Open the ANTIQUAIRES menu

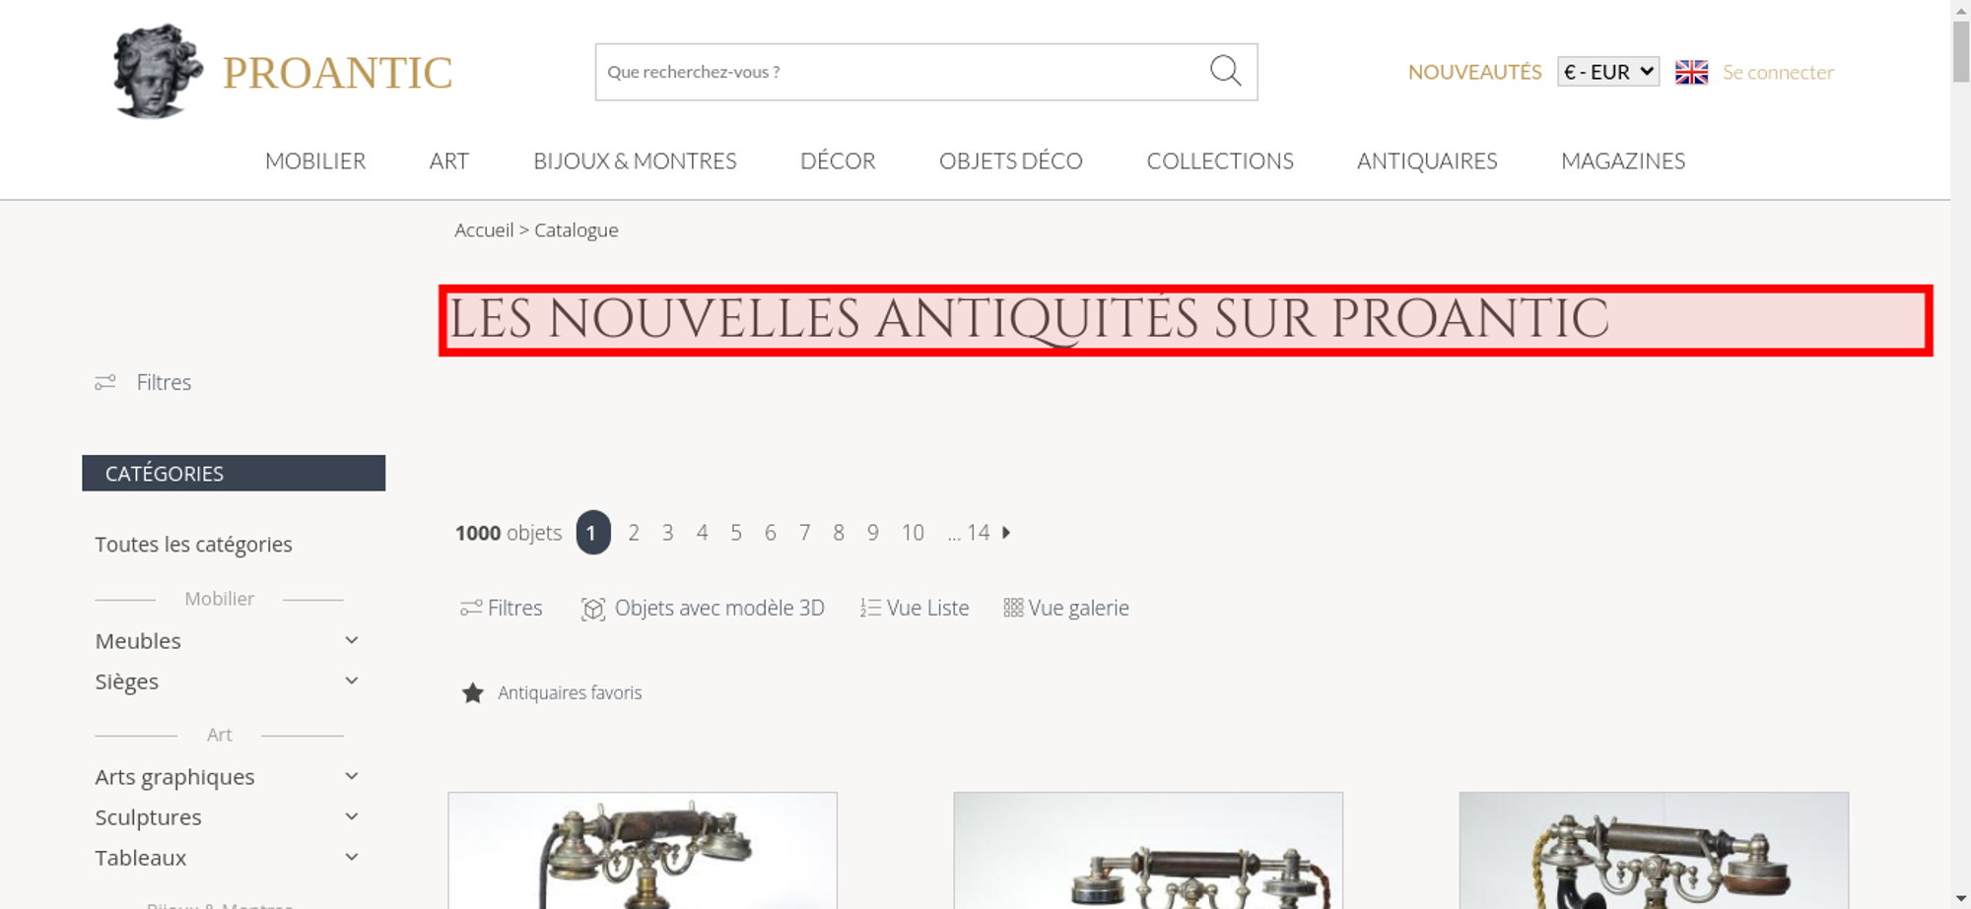(1427, 161)
